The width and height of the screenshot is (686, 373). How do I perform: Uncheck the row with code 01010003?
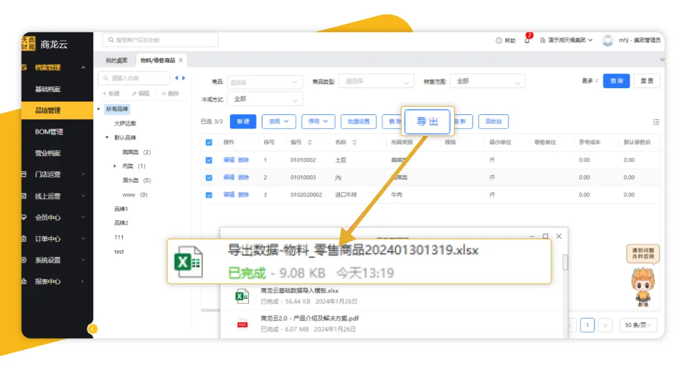tap(209, 178)
